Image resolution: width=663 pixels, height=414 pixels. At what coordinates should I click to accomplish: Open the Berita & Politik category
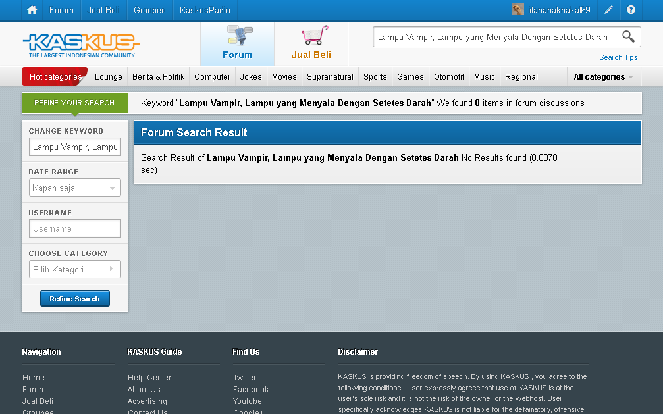point(159,77)
